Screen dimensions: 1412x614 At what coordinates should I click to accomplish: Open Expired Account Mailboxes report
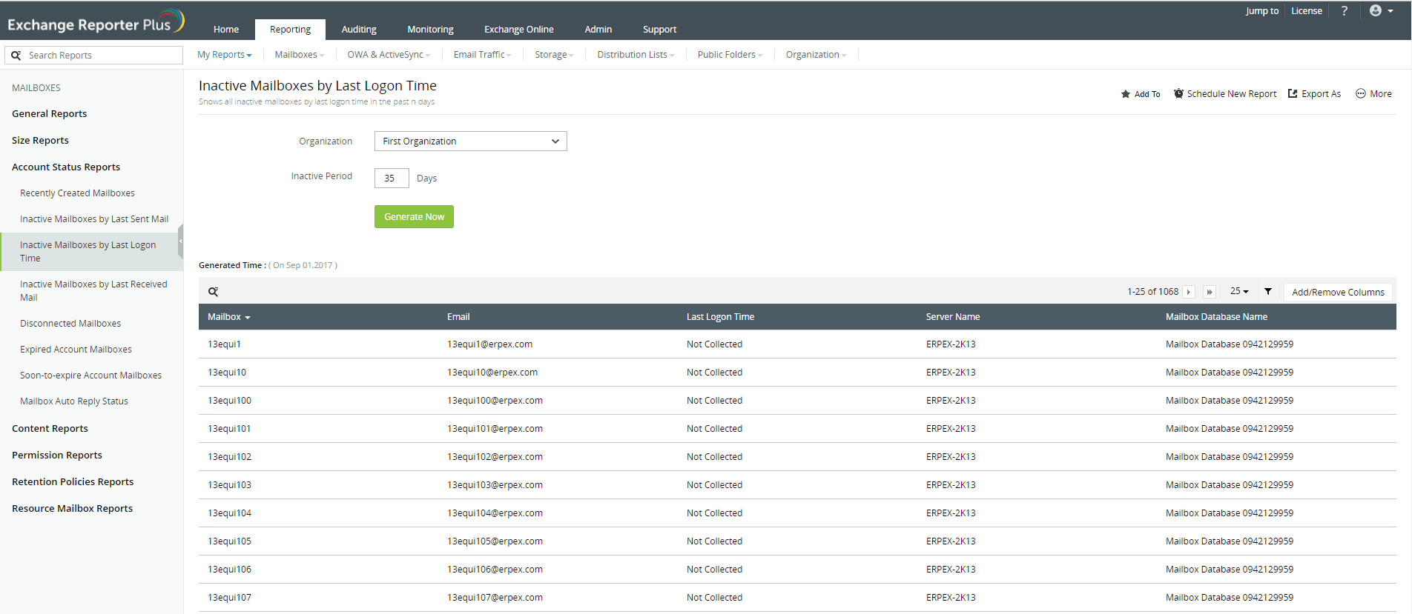(x=76, y=350)
